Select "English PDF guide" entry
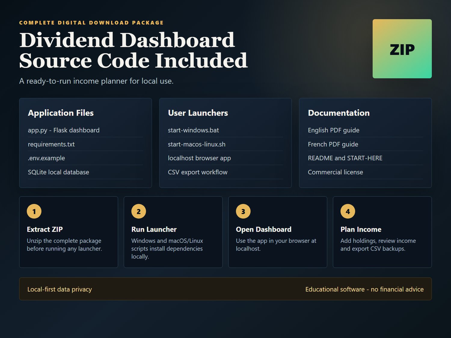Image resolution: width=451 pixels, height=338 pixels. 365,130
